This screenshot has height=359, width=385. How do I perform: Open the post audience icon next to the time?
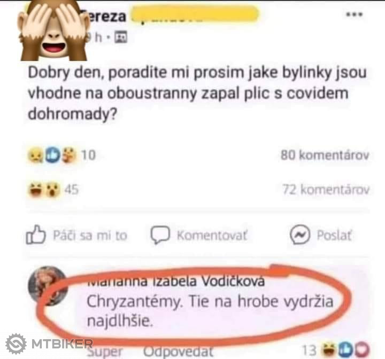[x=121, y=37]
